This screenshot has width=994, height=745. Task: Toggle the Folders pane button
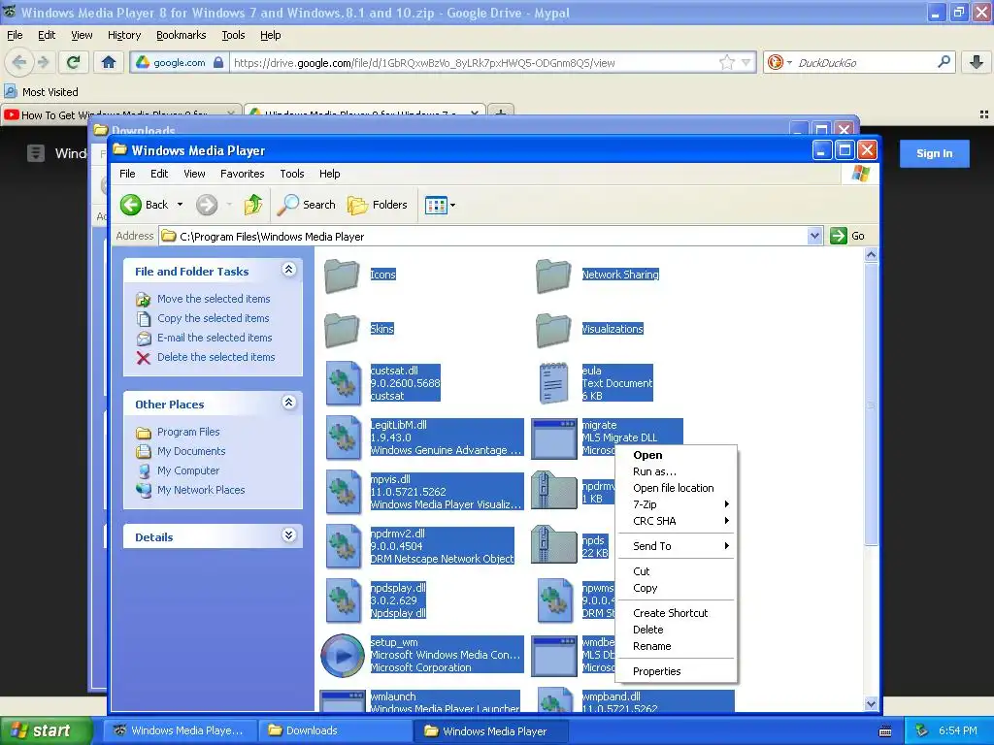point(378,205)
